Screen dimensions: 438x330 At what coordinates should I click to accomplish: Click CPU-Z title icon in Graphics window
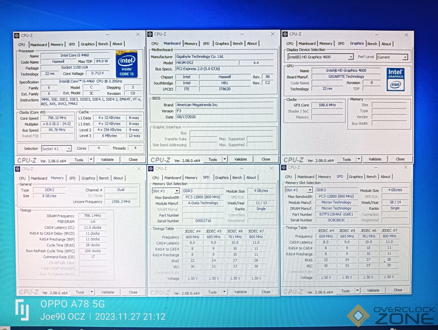285,34
